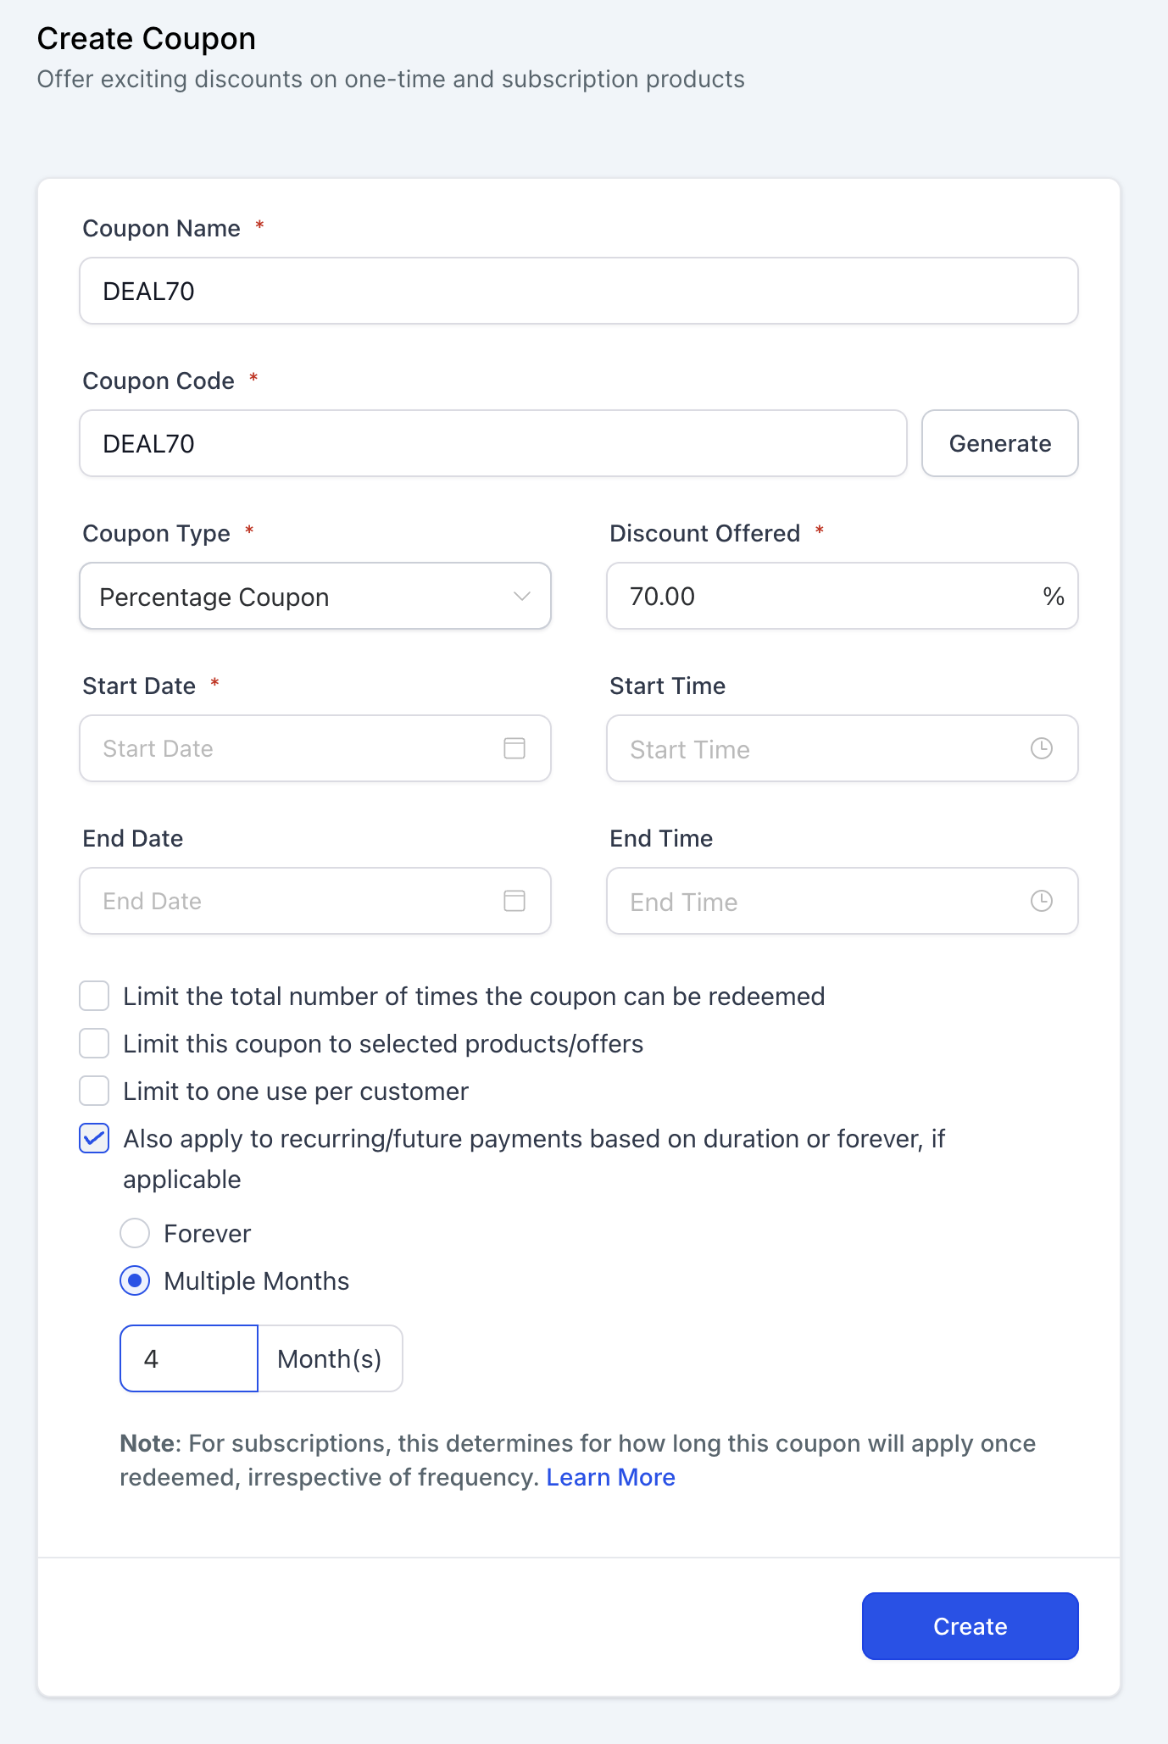
Task: Check limit coupon to selected products/offers
Action: pos(94,1044)
